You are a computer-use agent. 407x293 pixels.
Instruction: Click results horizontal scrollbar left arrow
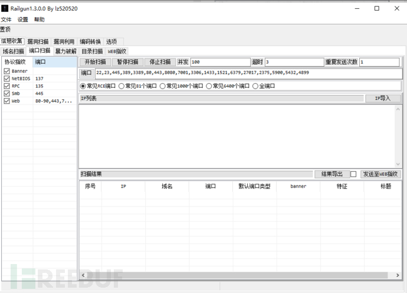click(x=83, y=275)
